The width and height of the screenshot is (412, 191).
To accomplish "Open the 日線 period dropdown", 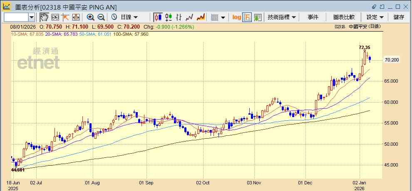I will [x=129, y=17].
